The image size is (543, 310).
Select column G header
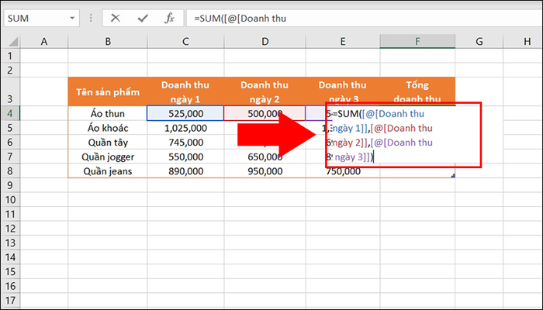coord(479,42)
